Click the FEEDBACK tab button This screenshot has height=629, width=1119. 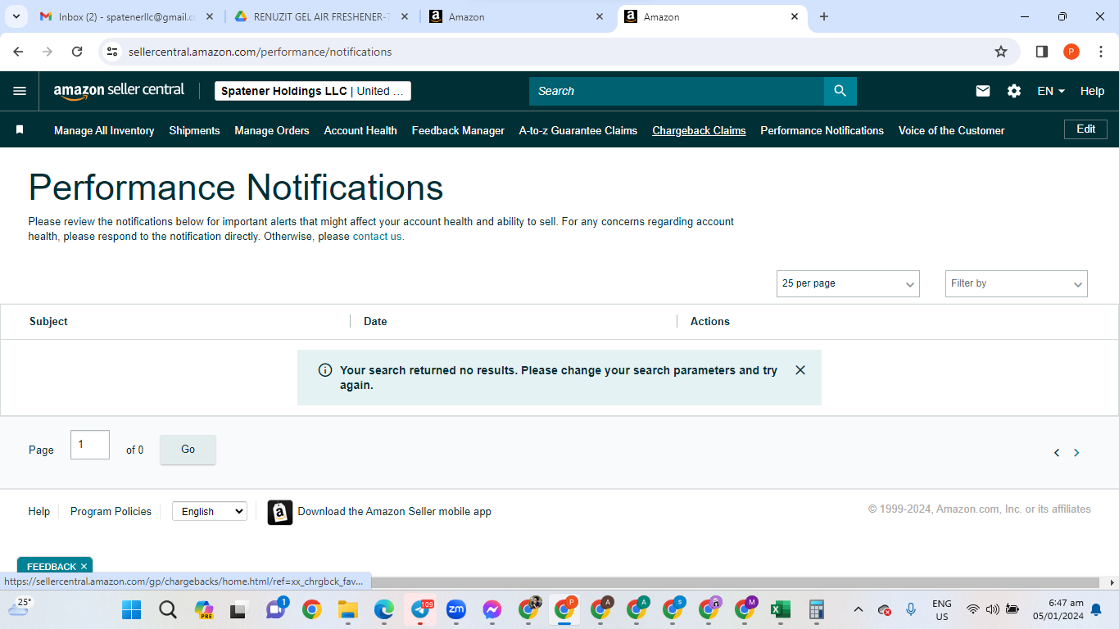pyautogui.click(x=55, y=566)
